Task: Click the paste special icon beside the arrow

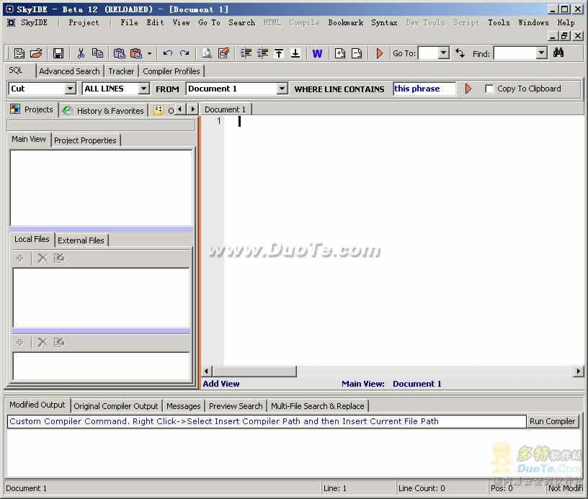Action: click(x=135, y=53)
